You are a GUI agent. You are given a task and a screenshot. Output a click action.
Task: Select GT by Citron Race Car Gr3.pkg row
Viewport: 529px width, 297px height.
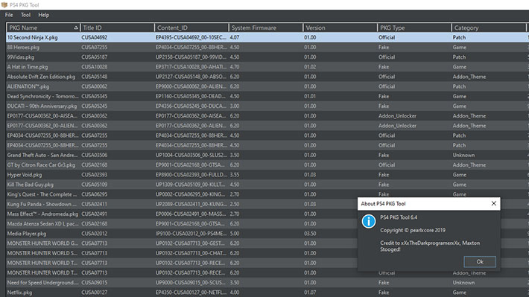267,165
